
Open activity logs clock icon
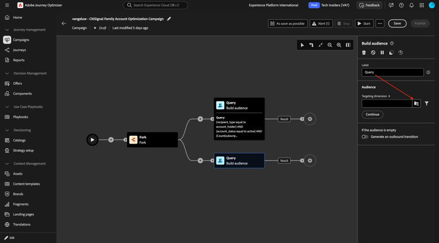[x=400, y=53]
